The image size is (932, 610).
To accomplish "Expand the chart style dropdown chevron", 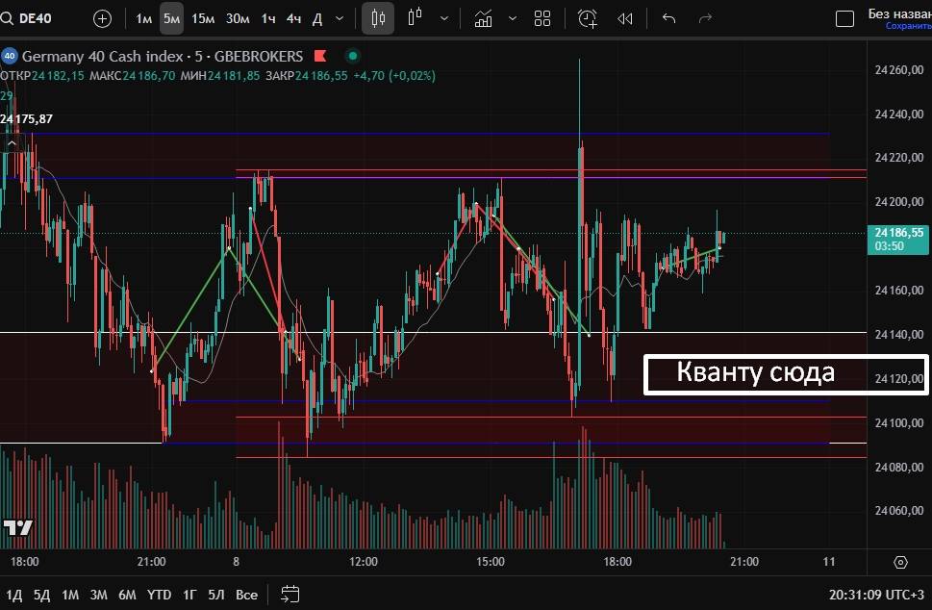I will click(x=443, y=18).
